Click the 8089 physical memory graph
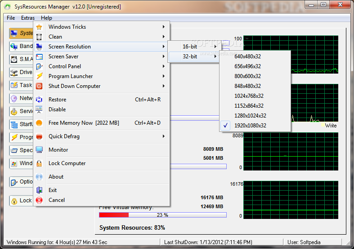 tap(291, 152)
